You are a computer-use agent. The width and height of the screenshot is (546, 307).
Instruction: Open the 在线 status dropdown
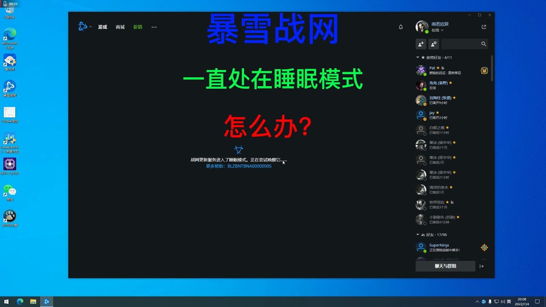point(437,30)
